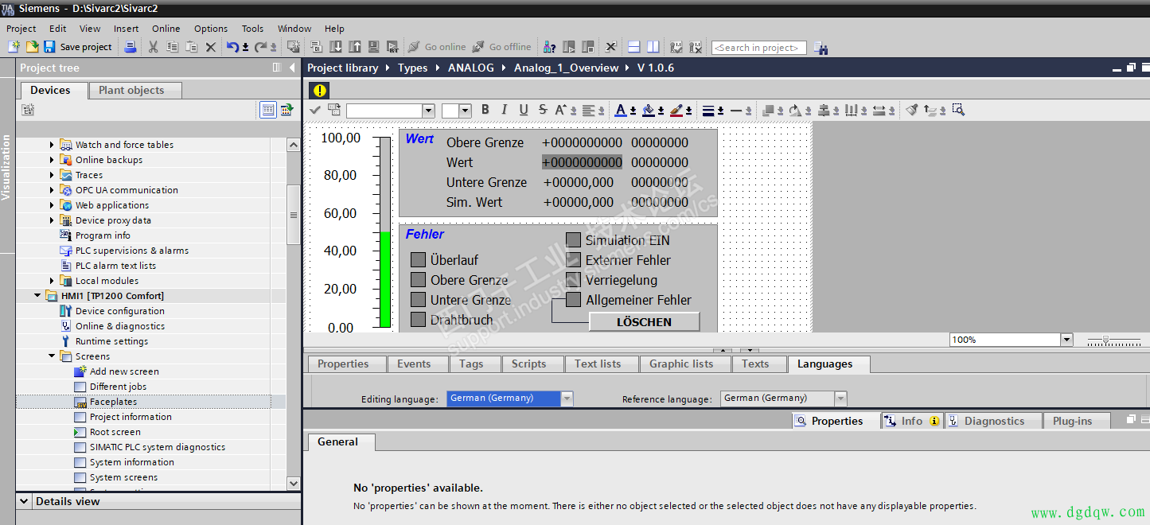Click the print icon in toolbar
The image size is (1150, 525).
click(x=131, y=47)
